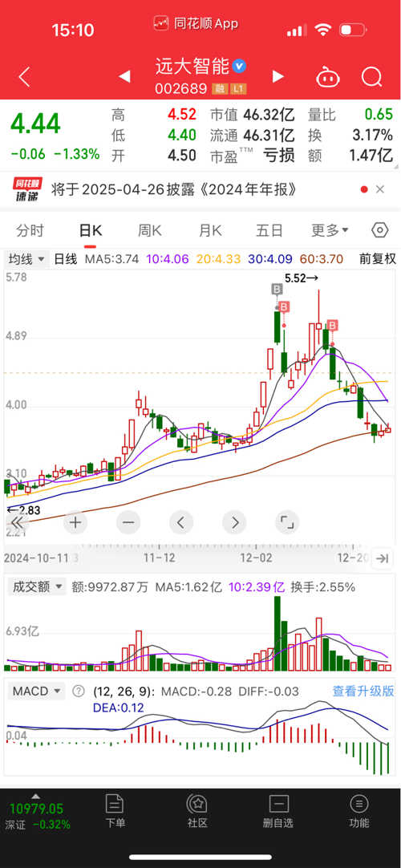Enter fullscreen chart with corner-bracket icon
Viewport: 401px width, 868px height.
point(287,522)
